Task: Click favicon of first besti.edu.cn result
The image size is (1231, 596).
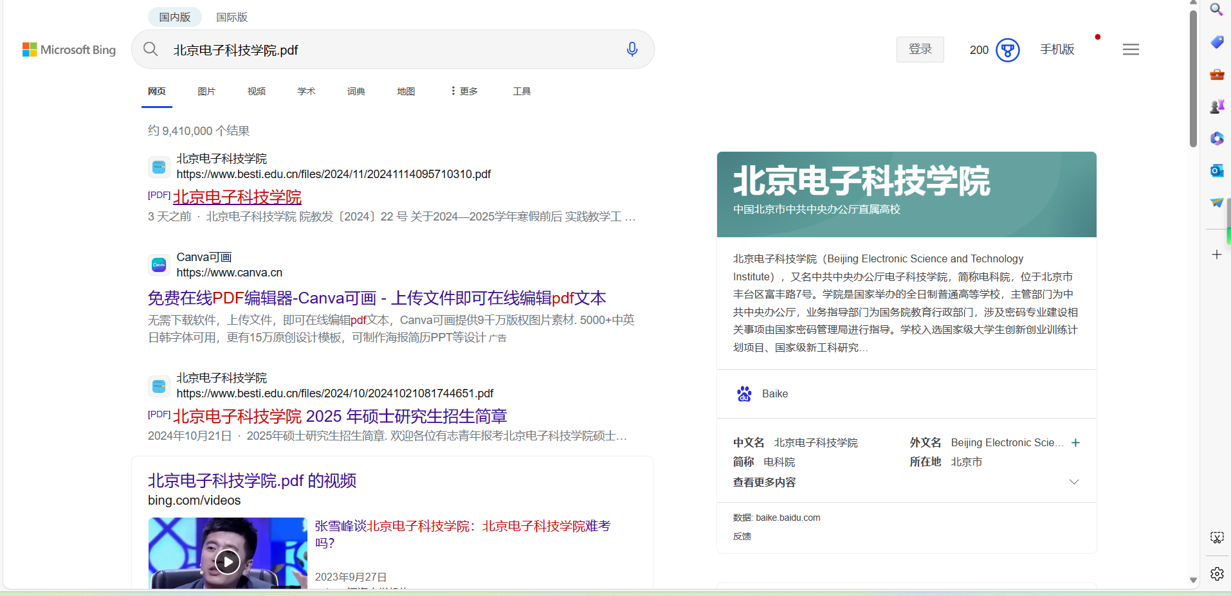Action: point(159,167)
